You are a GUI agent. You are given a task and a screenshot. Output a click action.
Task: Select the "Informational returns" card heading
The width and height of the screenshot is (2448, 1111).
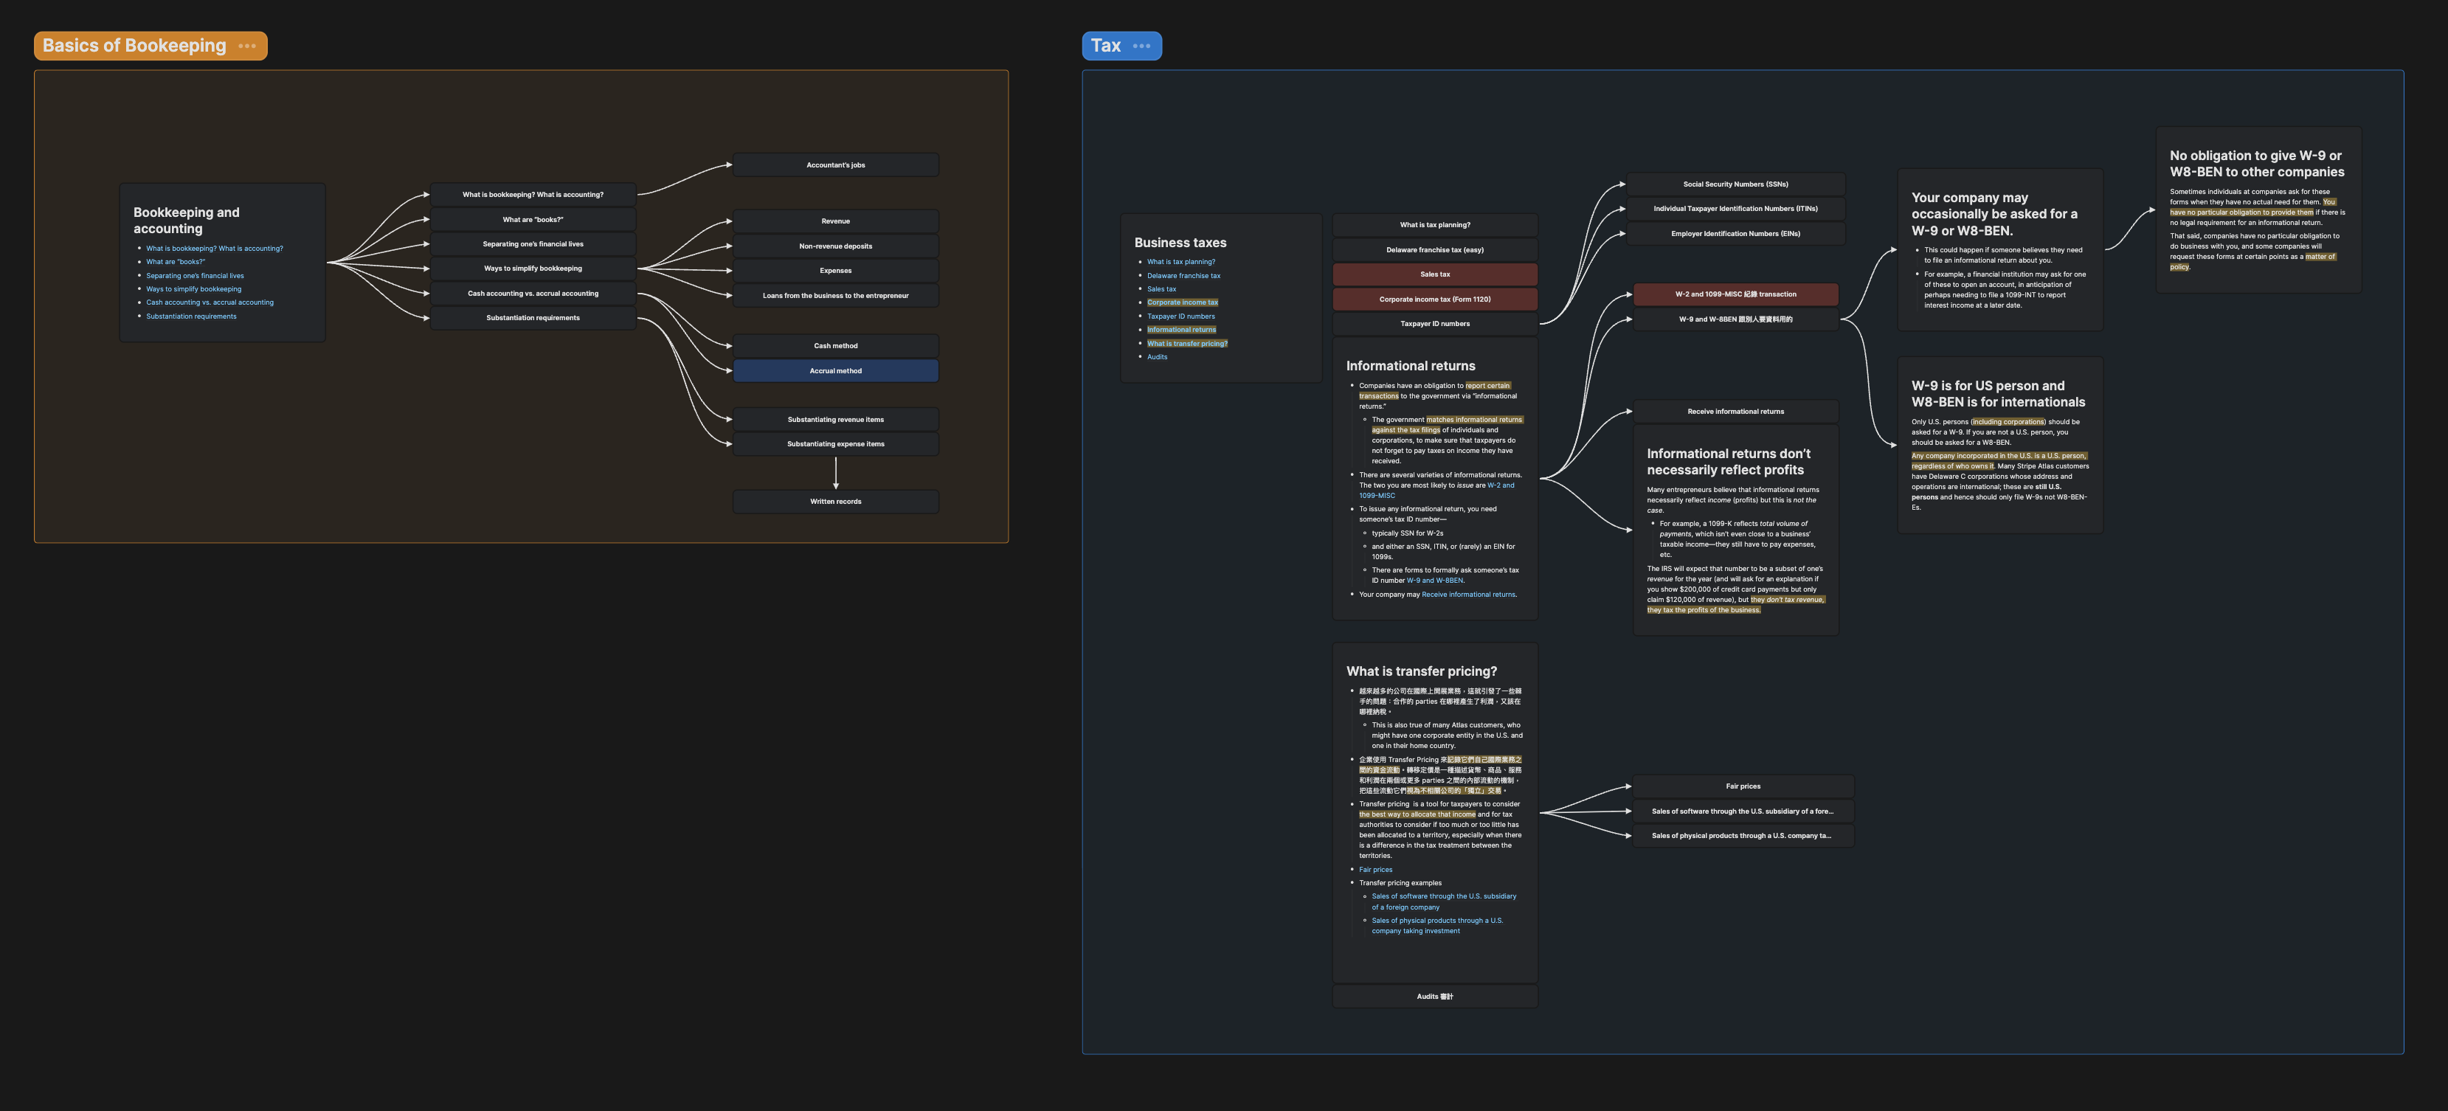[x=1410, y=366]
